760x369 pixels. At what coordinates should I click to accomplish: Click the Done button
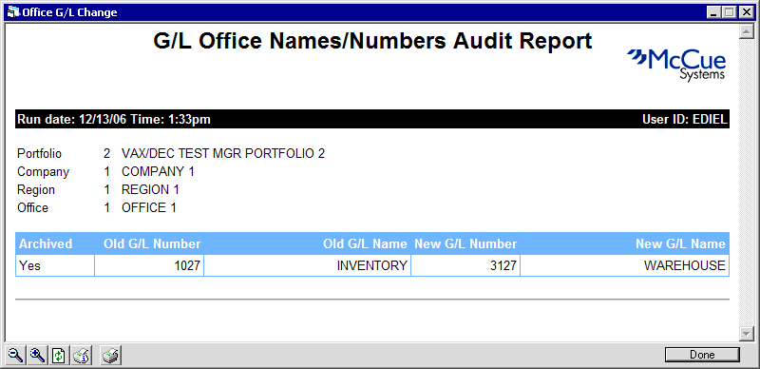click(x=702, y=355)
